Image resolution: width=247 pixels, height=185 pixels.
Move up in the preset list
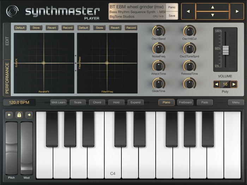(x=212, y=7)
